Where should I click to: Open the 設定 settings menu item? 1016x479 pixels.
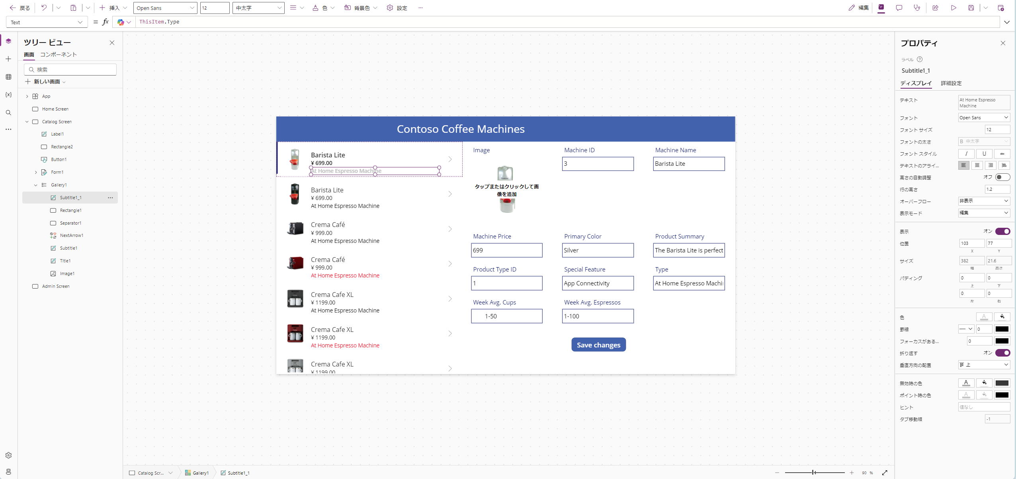(397, 8)
